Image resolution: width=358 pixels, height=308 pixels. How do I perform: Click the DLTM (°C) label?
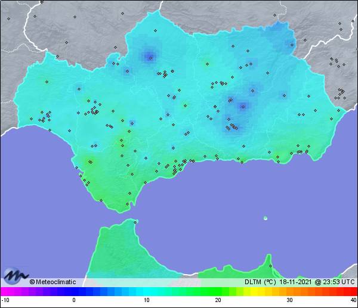[x=260, y=282]
